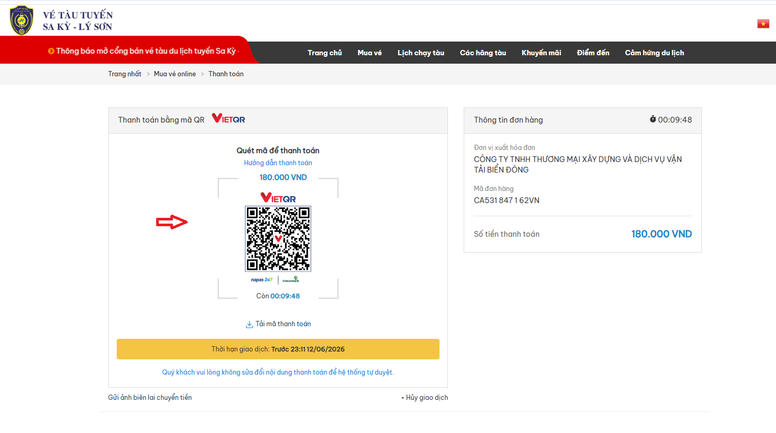Click the Quý khách vui lòng không sửa đổi notice

[x=278, y=372]
